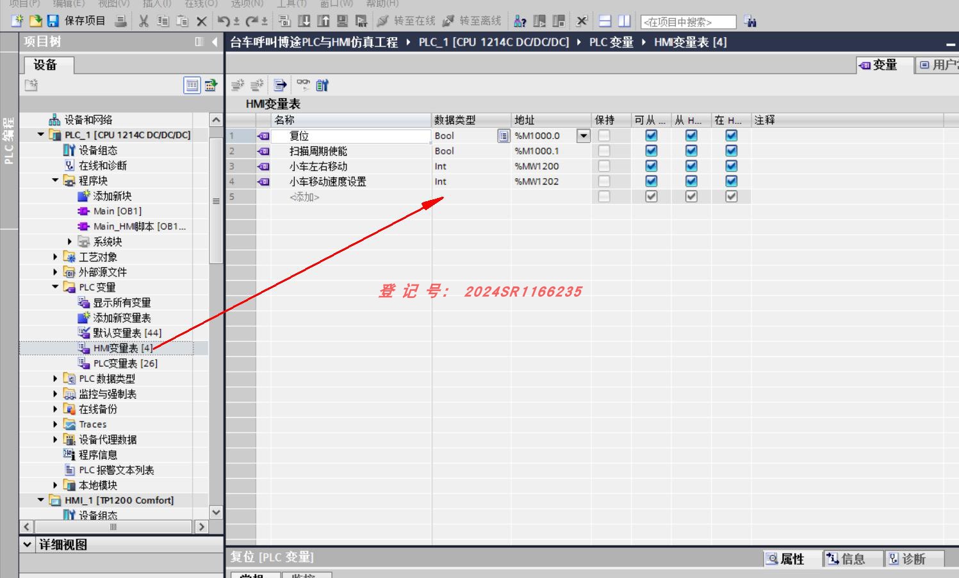
Task: Click the new project icon in toolbar
Action: (x=17, y=21)
